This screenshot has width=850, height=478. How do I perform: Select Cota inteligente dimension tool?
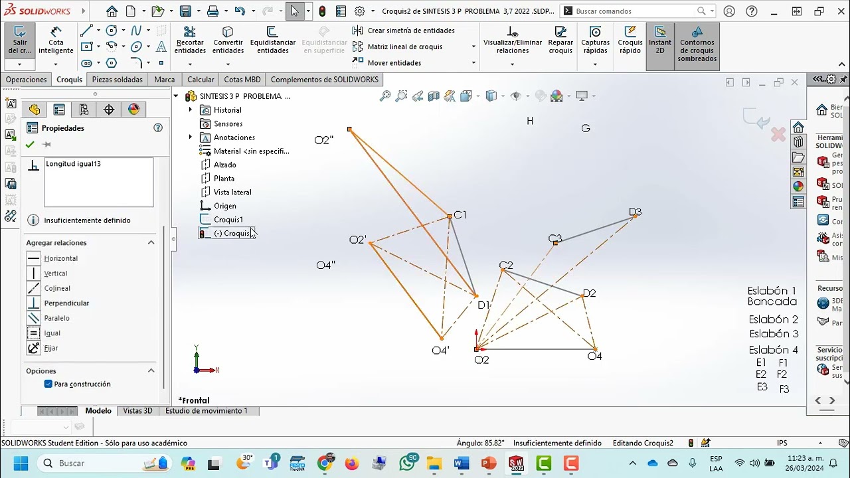pos(56,40)
